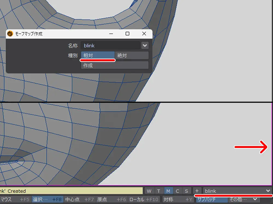Click the S selection set button
This screenshot has width=273, height=204.
click(186, 191)
